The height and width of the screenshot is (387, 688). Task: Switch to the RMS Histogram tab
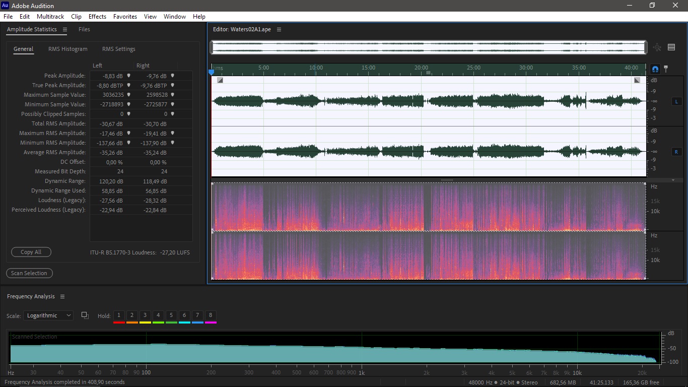pos(68,49)
